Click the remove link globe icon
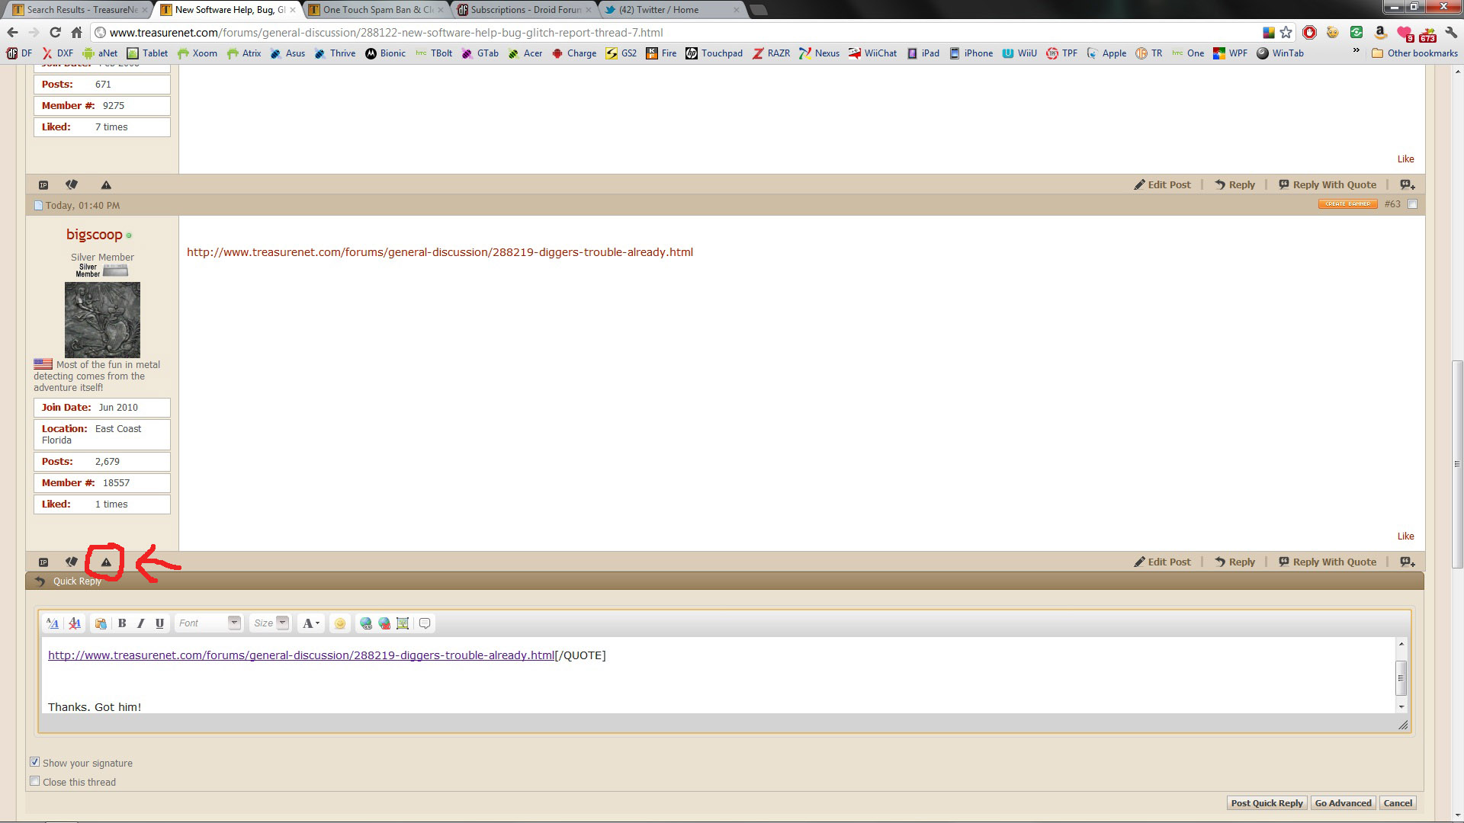This screenshot has height=823, width=1464. pos(384,623)
